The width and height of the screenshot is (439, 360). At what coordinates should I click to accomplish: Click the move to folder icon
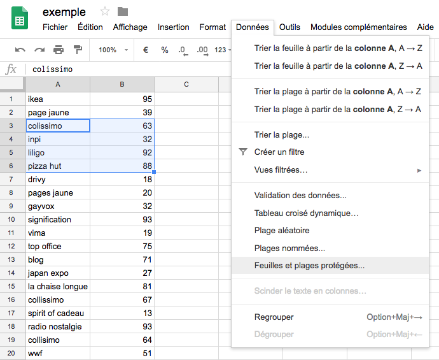pyautogui.click(x=123, y=11)
